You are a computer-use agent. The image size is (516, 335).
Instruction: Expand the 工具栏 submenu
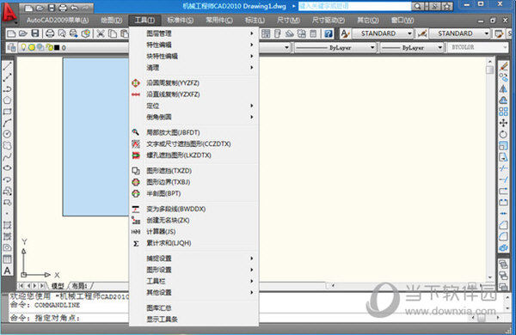click(x=193, y=281)
